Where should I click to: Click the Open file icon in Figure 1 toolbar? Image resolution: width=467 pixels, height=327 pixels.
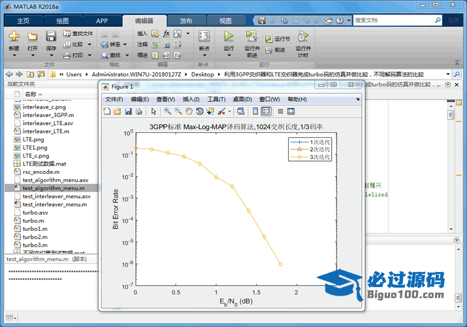click(x=118, y=111)
